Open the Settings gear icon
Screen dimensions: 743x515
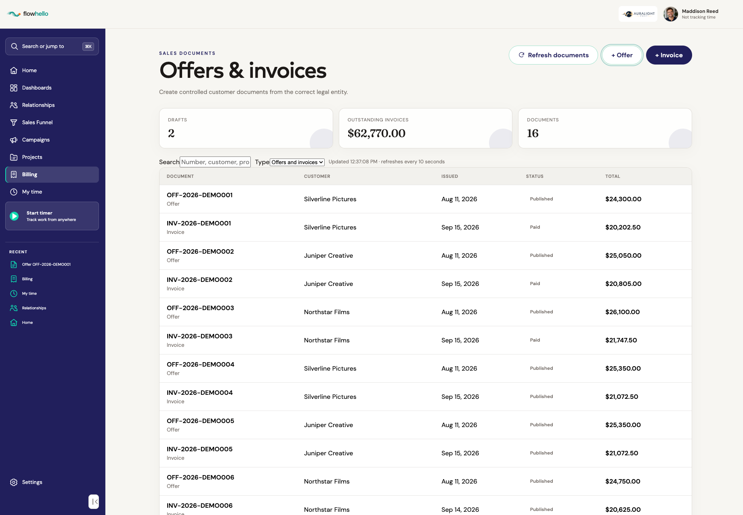coord(14,482)
